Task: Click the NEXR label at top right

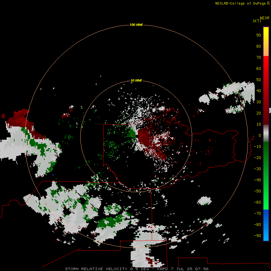Action: 265,18
